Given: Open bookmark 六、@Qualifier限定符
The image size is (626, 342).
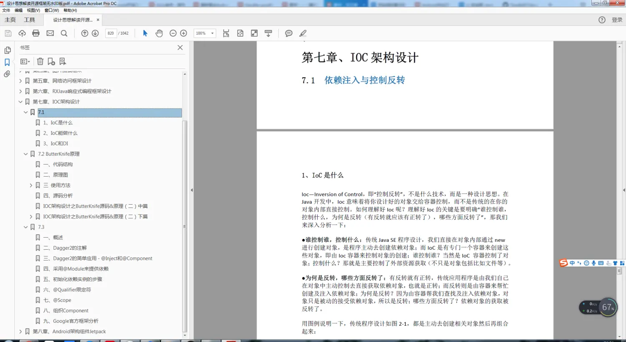Looking at the screenshot, I should coord(67,290).
